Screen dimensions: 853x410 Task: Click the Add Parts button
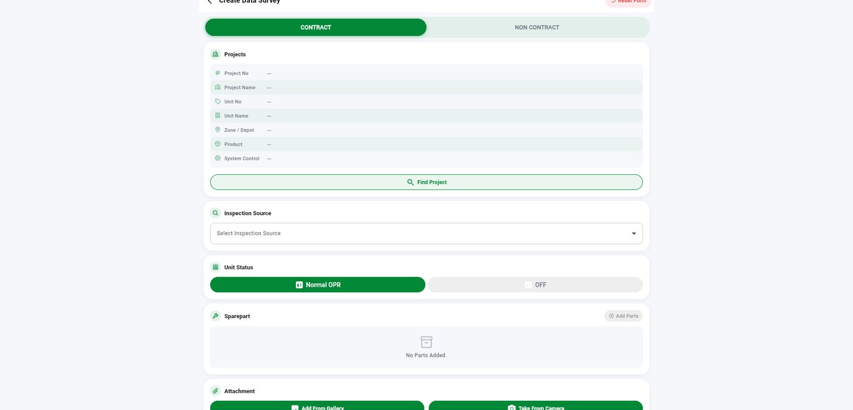(623, 316)
